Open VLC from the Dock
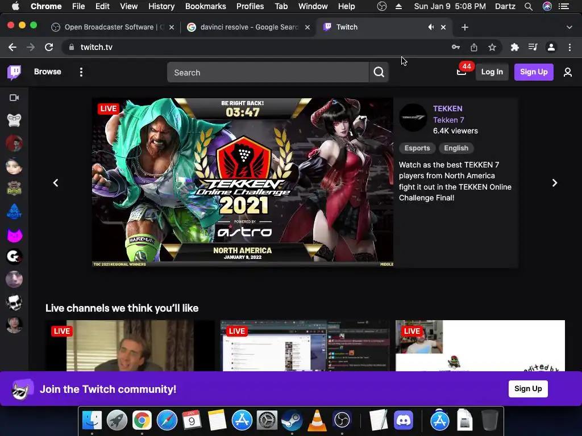Image resolution: width=582 pixels, height=436 pixels. click(317, 421)
